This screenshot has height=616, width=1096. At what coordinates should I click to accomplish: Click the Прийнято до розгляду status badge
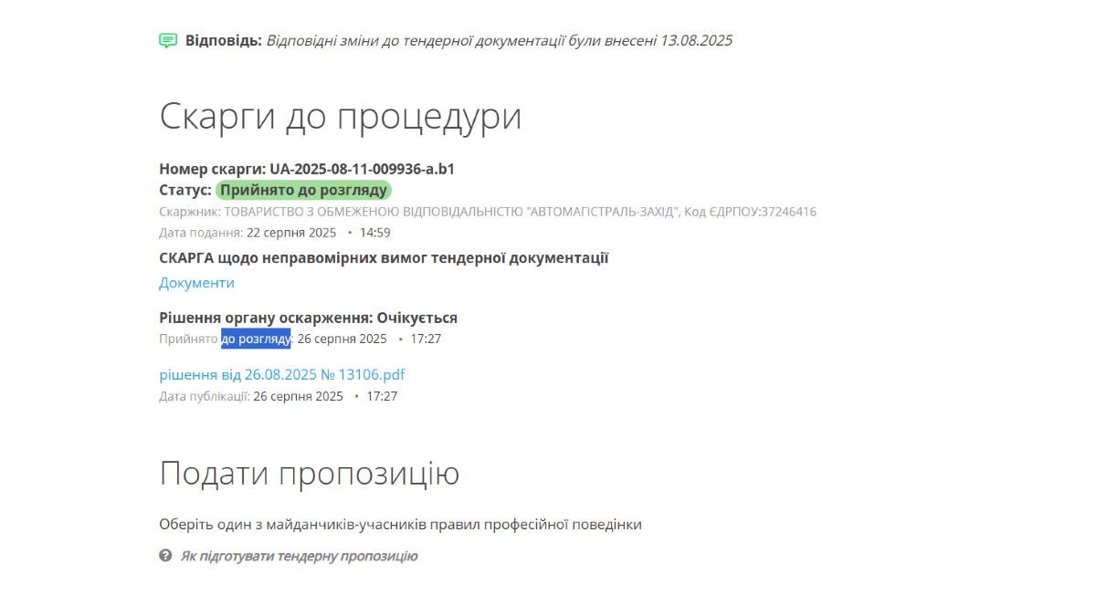[x=303, y=190]
